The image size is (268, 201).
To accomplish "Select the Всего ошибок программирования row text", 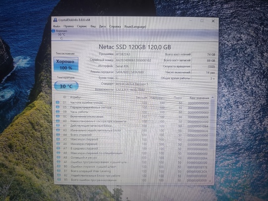I will coord(94,180).
